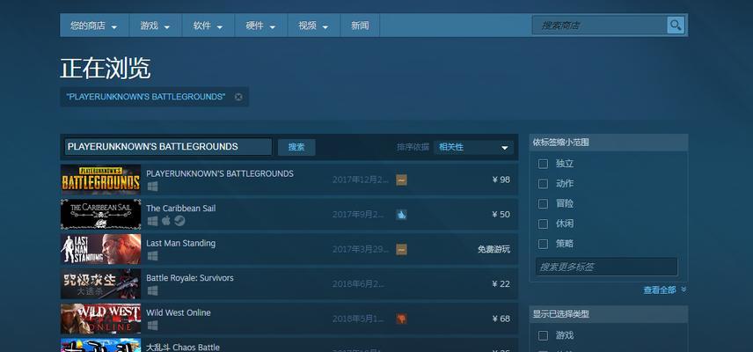Image resolution: width=753 pixels, height=352 pixels.
Task: Click the search term field containing PLAYERUNKNOWN'S BATTLEGROUNDS
Action: click(x=169, y=146)
